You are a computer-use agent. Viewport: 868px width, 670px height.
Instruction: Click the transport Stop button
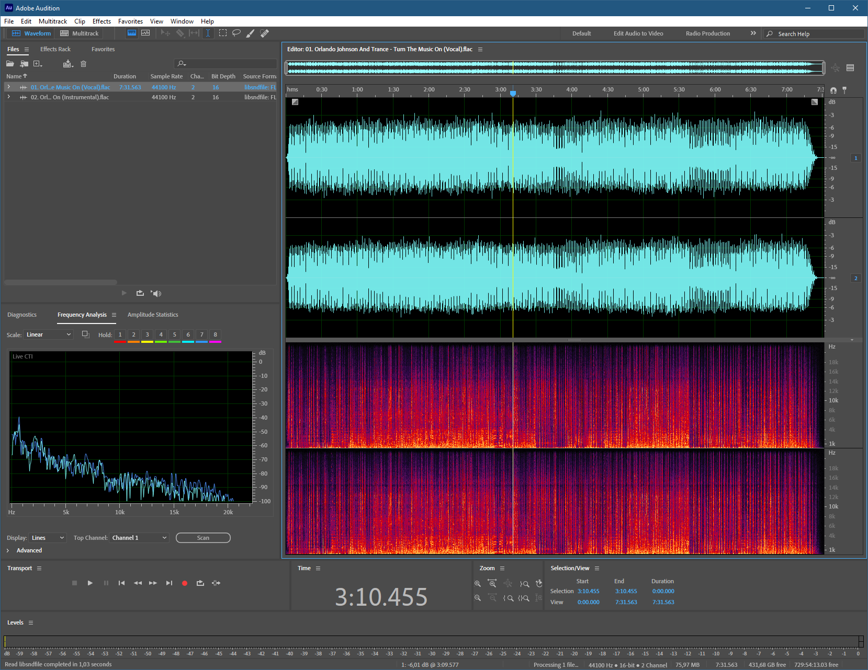(x=74, y=583)
